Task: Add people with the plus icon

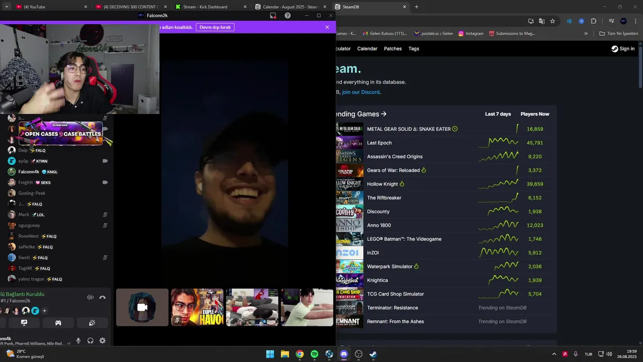Action: (x=44, y=311)
